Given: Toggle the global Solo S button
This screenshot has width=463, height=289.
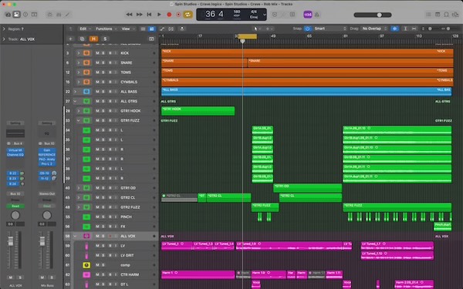Looking at the screenshot, I should (x=105, y=39).
